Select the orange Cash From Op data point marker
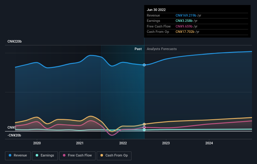Image resolution: width=257 pixels, height=164 pixels. point(144,124)
